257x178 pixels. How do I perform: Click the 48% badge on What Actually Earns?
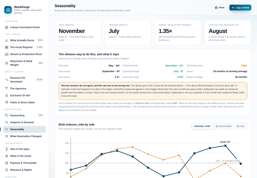tap(40, 40)
